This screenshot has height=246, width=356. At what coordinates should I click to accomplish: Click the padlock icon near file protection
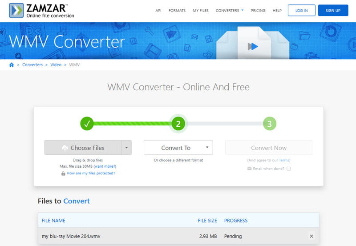tap(63, 173)
